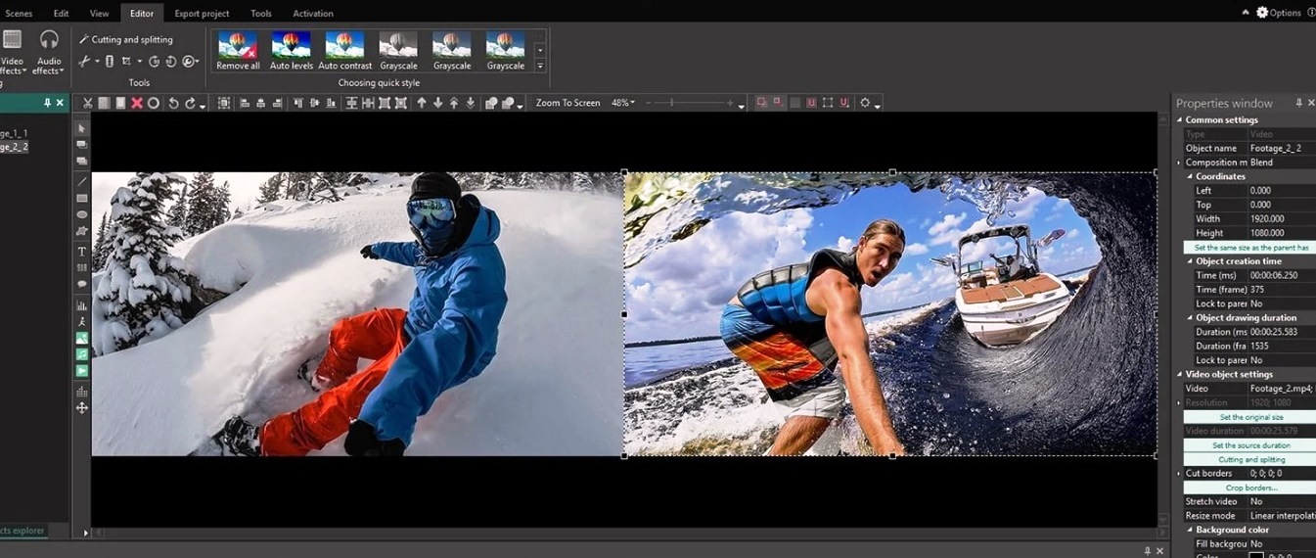Select the Line tool in left toolbar
Screen dimensions: 1316x558
82,180
